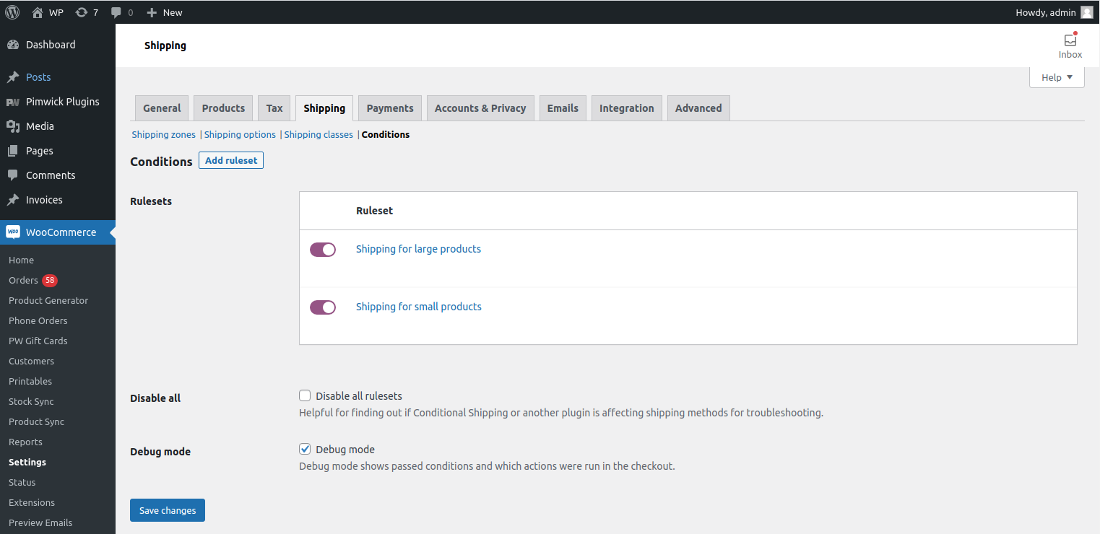Click the Dashboard gauge icon

[13, 45]
